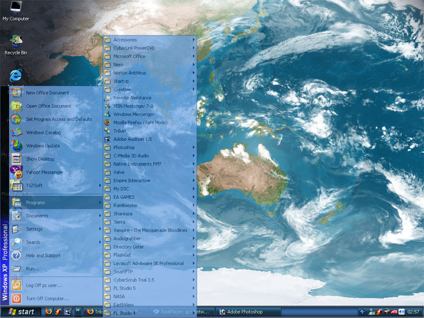Click the Yahoo! Messenger icon
424x318 pixels.
pyautogui.click(x=16, y=172)
